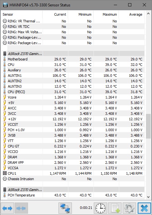Click the 1,144 RPM minimum CPU1 value
The height and width of the screenshot is (215, 152).
coord(83,173)
